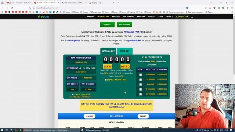Click the OLDER roll history button
The image size is (235, 132).
[x=143, y=116]
